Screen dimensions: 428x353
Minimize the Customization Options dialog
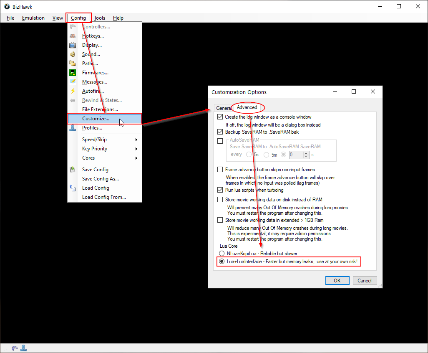coord(335,91)
